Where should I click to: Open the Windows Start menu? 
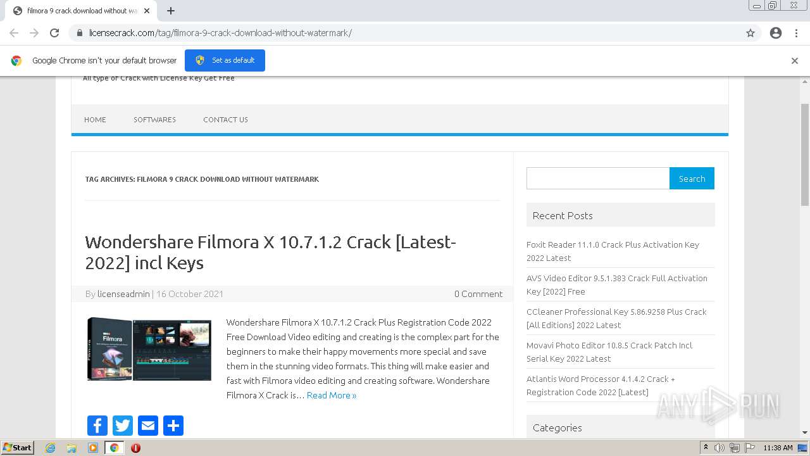pyautogui.click(x=17, y=448)
